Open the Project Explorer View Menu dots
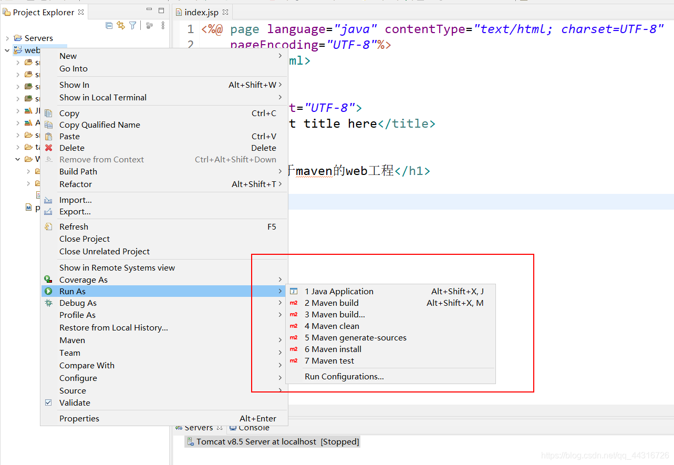This screenshot has height=465, width=674. pyautogui.click(x=163, y=25)
